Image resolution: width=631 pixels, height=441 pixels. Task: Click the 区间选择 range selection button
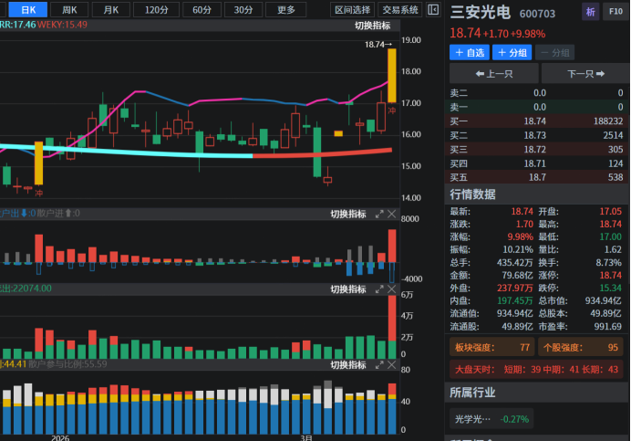pyautogui.click(x=353, y=10)
